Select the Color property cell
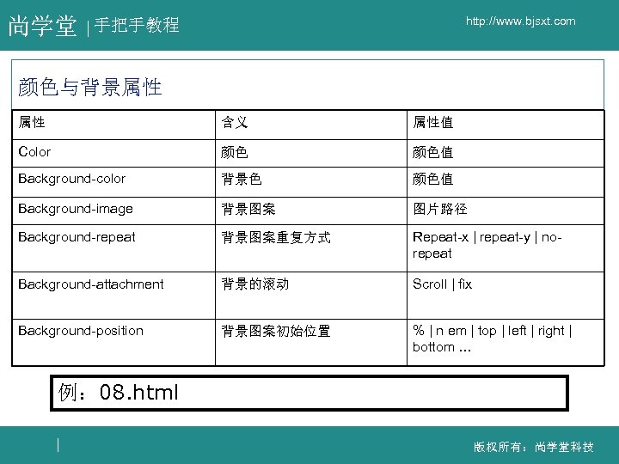The width and height of the screenshot is (619, 464). 113,154
